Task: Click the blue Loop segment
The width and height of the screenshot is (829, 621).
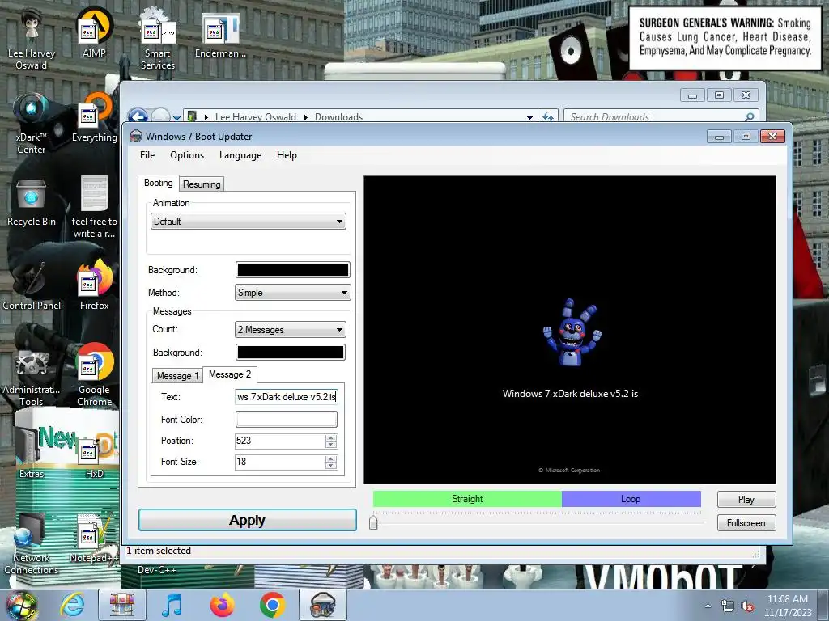Action: pyautogui.click(x=631, y=499)
